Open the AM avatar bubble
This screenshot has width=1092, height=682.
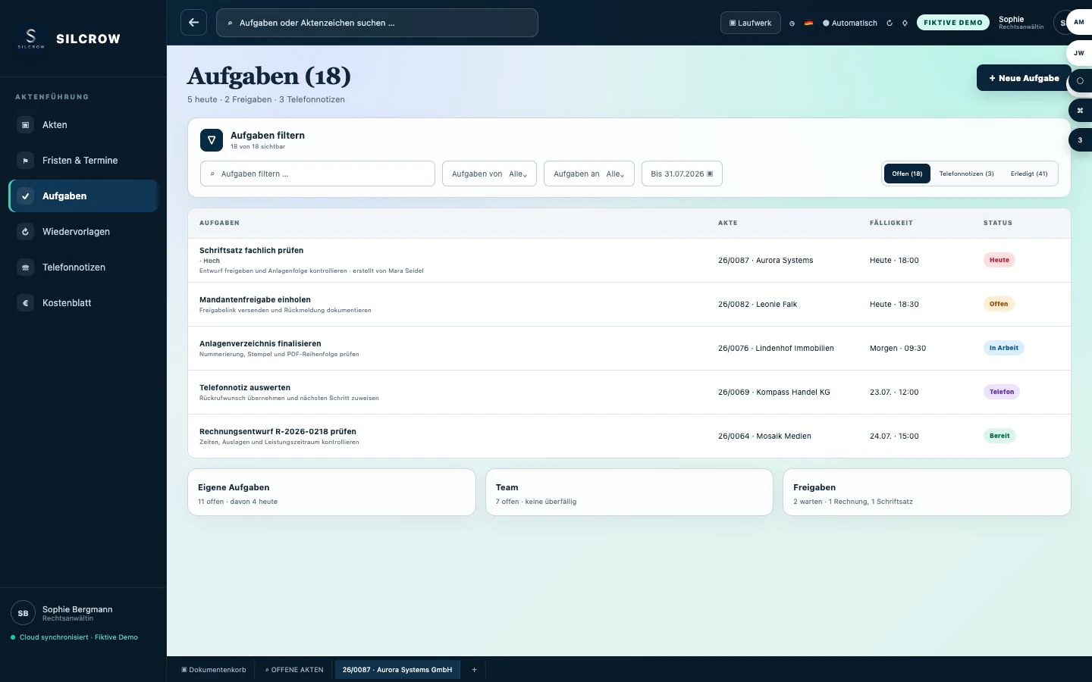[x=1079, y=22]
